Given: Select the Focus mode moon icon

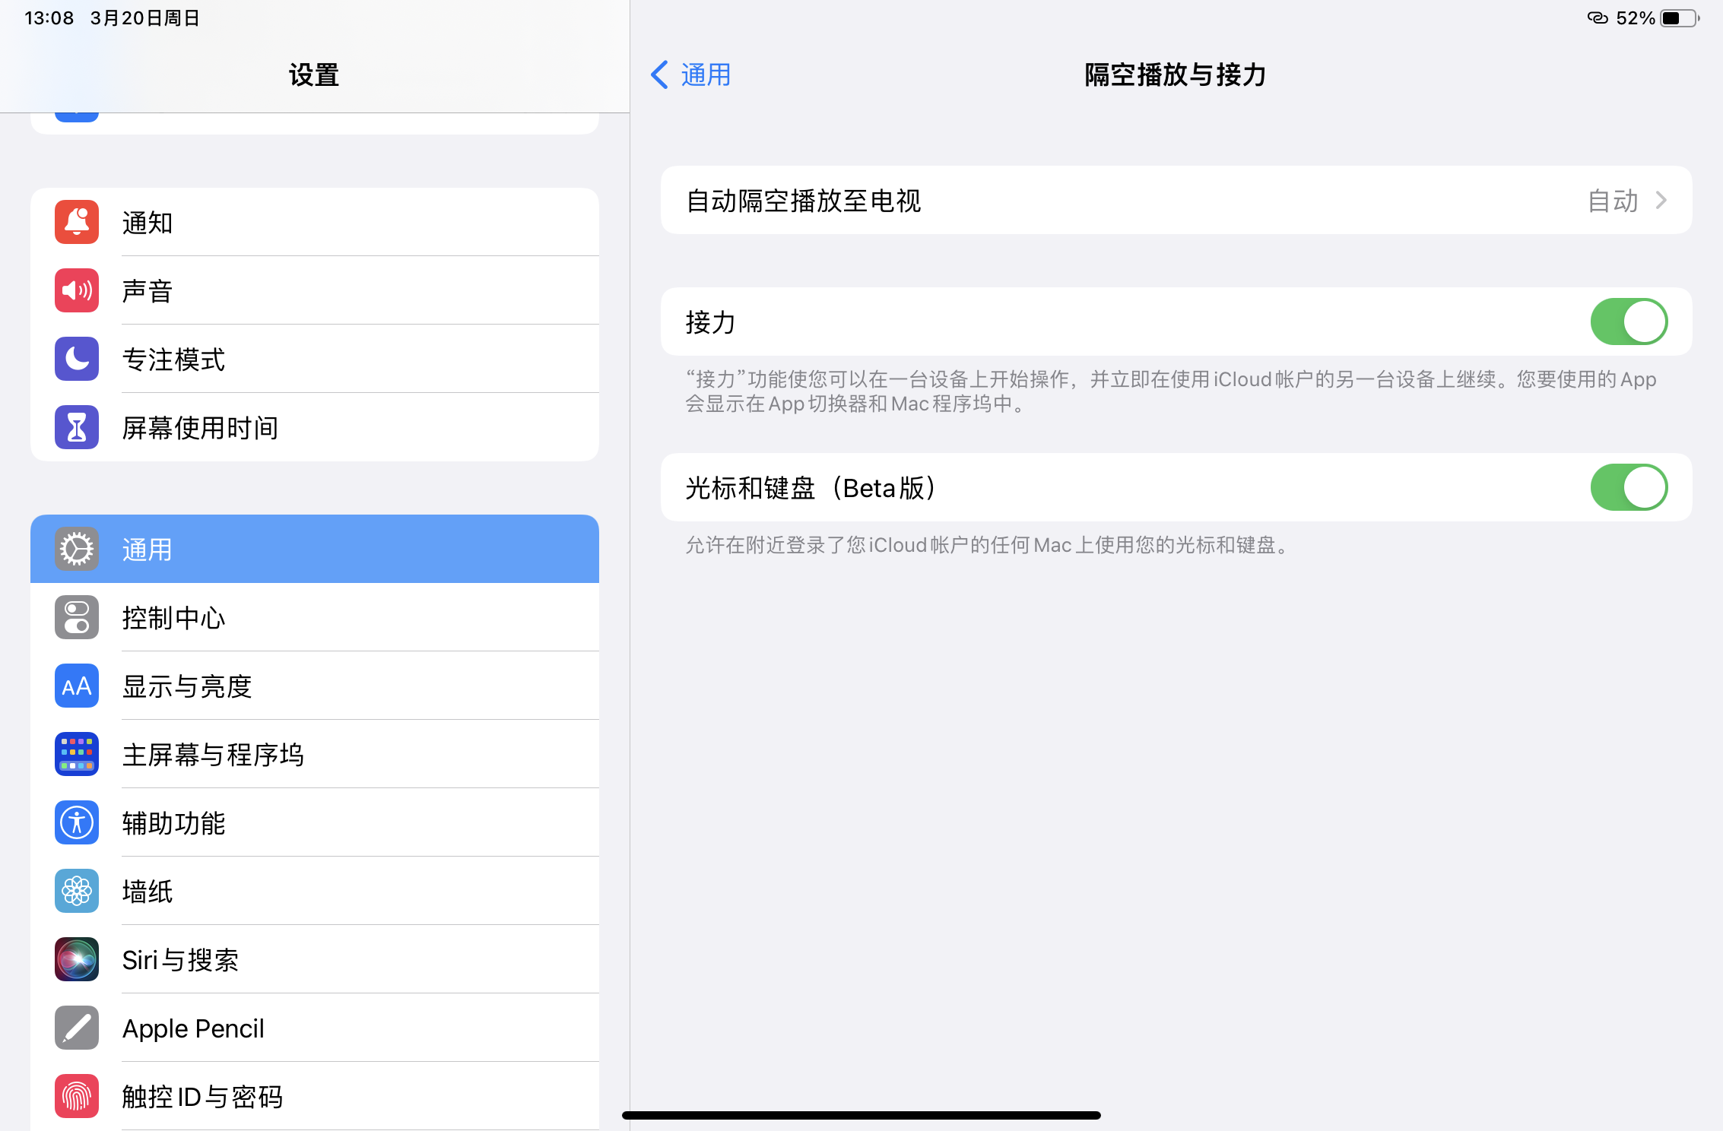Looking at the screenshot, I should 77,359.
